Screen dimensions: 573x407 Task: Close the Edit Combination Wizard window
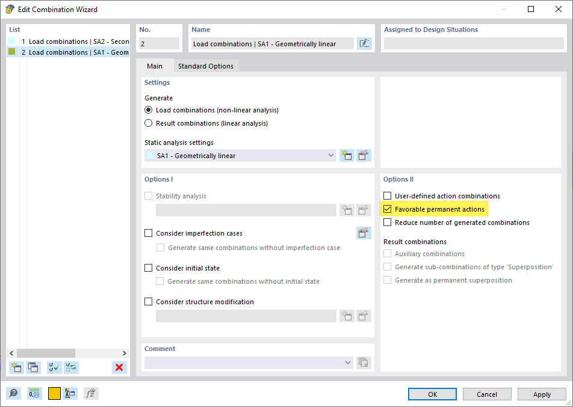[x=559, y=9]
